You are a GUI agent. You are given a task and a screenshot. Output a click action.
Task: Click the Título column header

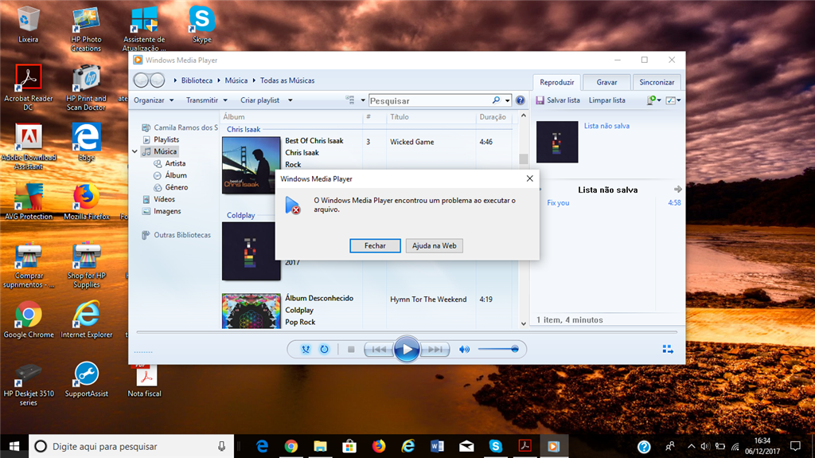coord(400,117)
